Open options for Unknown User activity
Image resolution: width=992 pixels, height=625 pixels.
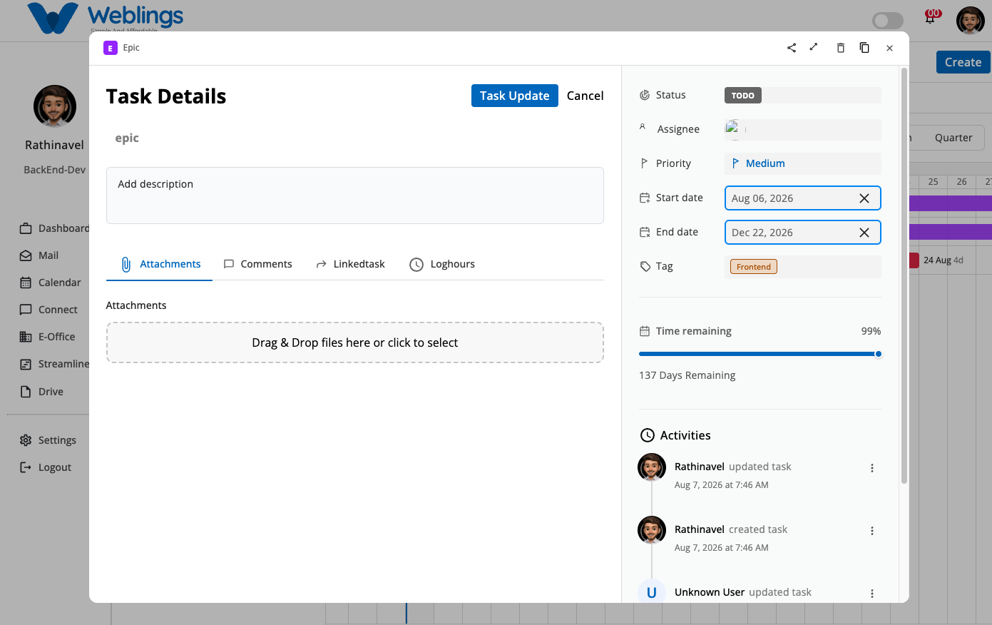pyautogui.click(x=872, y=594)
